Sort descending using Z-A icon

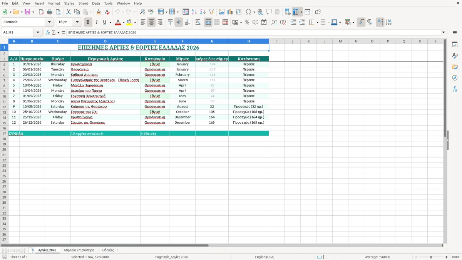tap(203, 12)
